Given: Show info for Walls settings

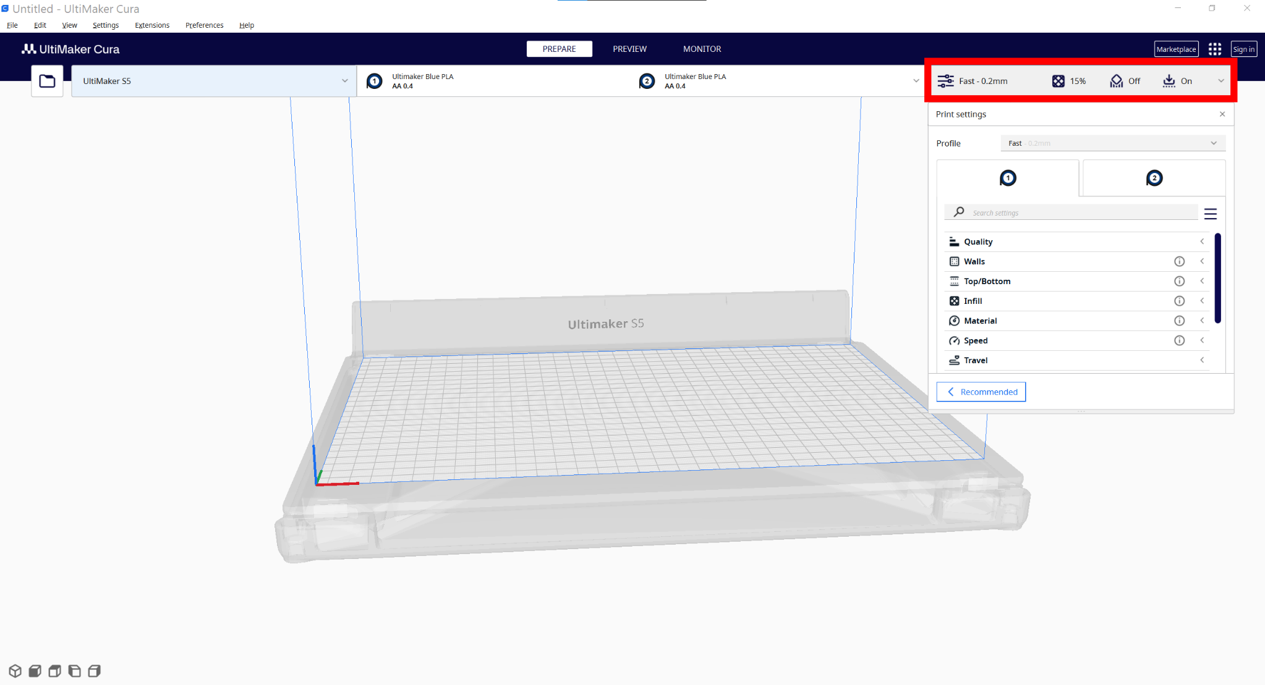Looking at the screenshot, I should (x=1179, y=261).
